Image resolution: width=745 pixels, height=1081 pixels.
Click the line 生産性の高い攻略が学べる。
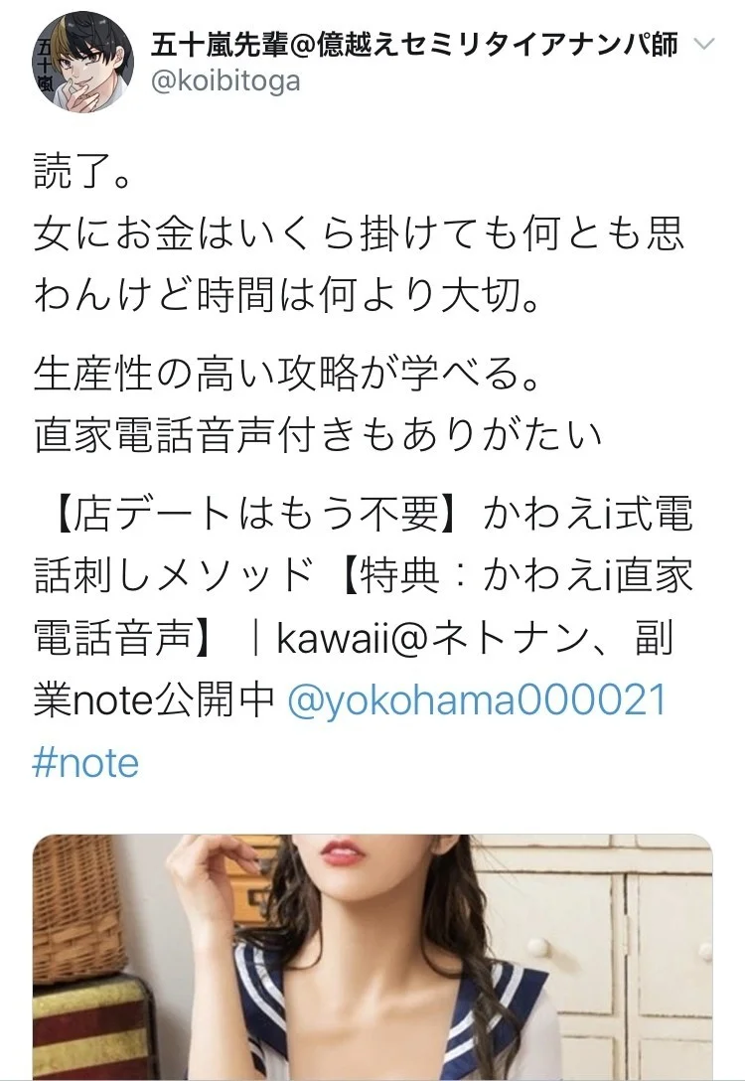[287, 375]
